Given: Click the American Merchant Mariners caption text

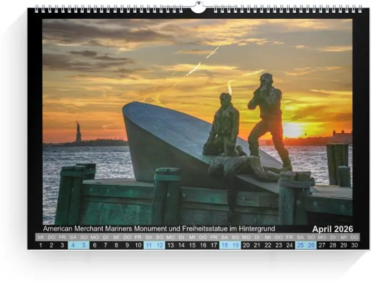Looking at the screenshot, I should point(159,229).
